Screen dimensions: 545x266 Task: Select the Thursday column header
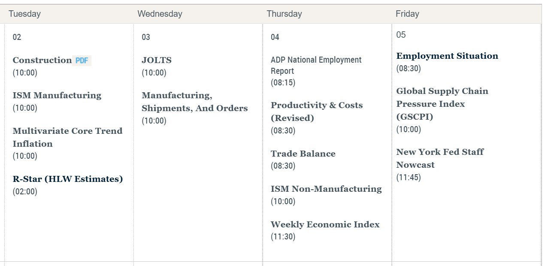point(284,14)
